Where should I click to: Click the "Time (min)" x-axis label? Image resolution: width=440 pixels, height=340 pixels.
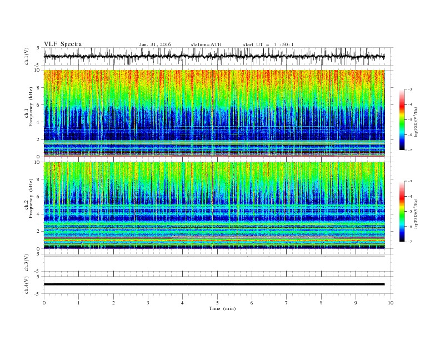click(x=222, y=308)
